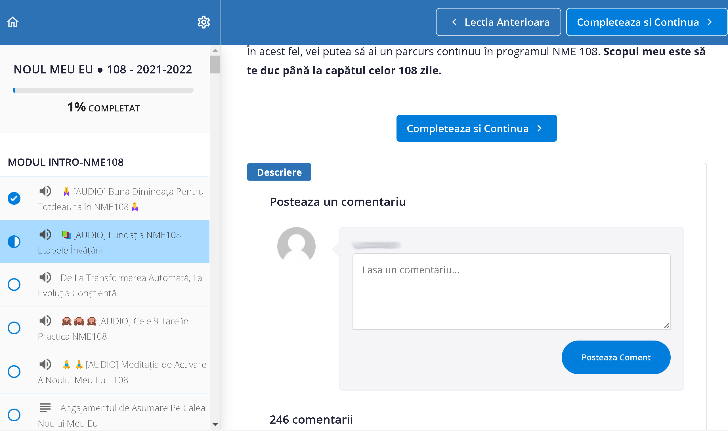
Task: Click speaker icon for Cele 9 Tare lesson
Action: point(45,321)
